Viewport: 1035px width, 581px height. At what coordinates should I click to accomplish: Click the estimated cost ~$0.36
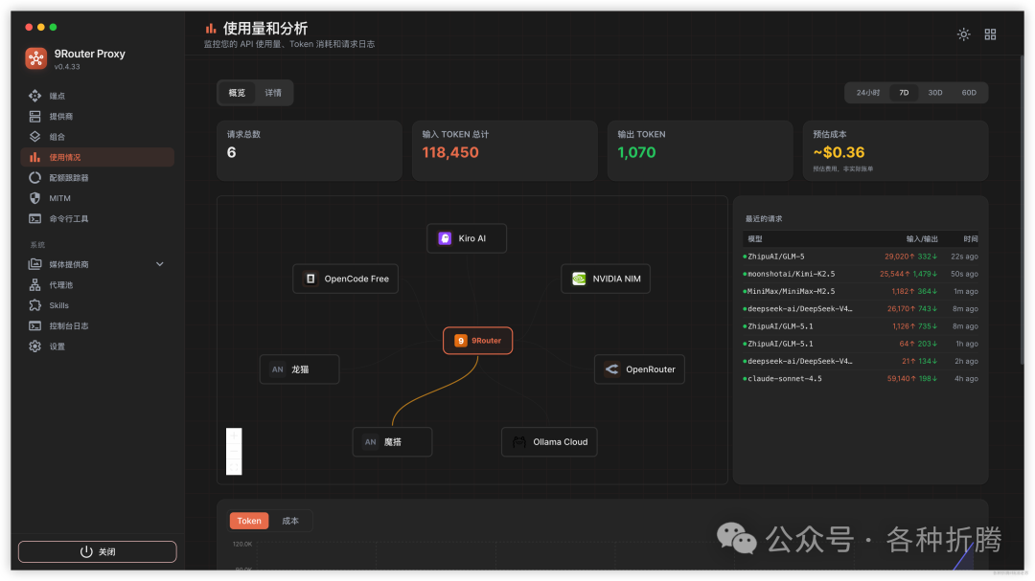[839, 152]
